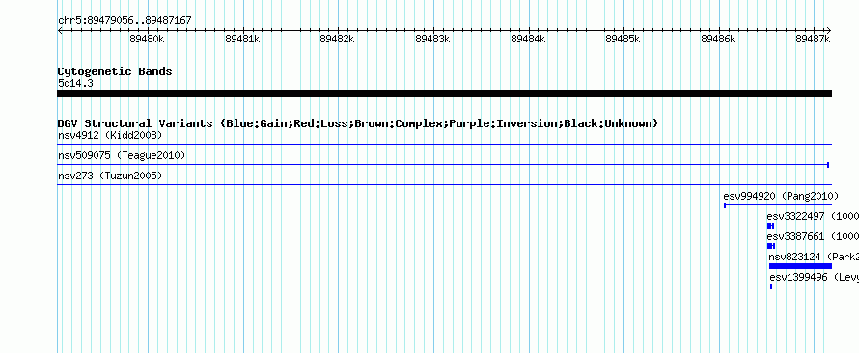
Task: Select the 5q14.3 band label
Action: click(75, 83)
